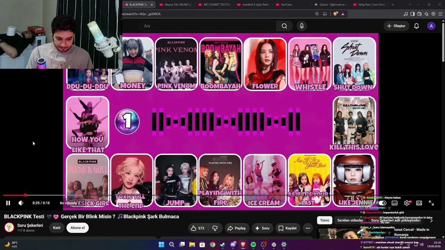Close the BLACKPINK browser tab

pyautogui.click(x=152, y=5)
